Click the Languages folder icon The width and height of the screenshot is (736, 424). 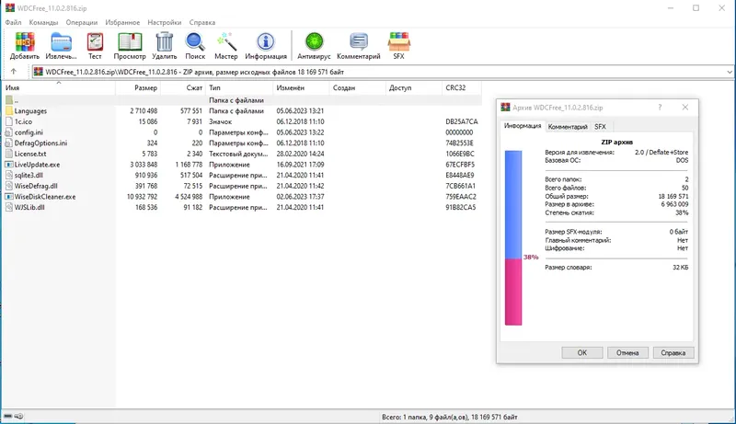pos(9,110)
